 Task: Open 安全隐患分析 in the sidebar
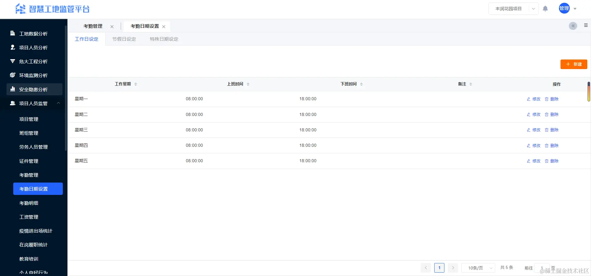click(x=34, y=89)
